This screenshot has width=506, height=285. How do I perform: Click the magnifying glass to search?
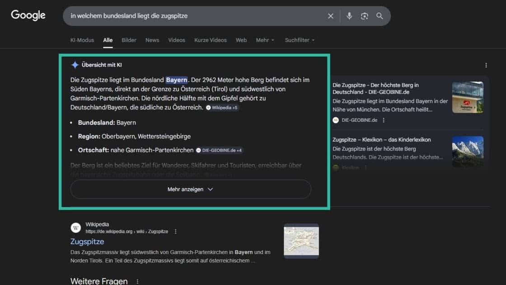(x=379, y=15)
